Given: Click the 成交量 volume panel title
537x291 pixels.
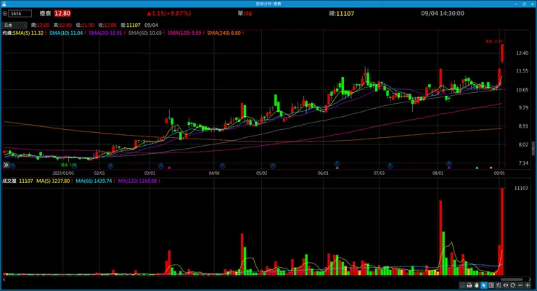Looking at the screenshot, I should click(9, 181).
